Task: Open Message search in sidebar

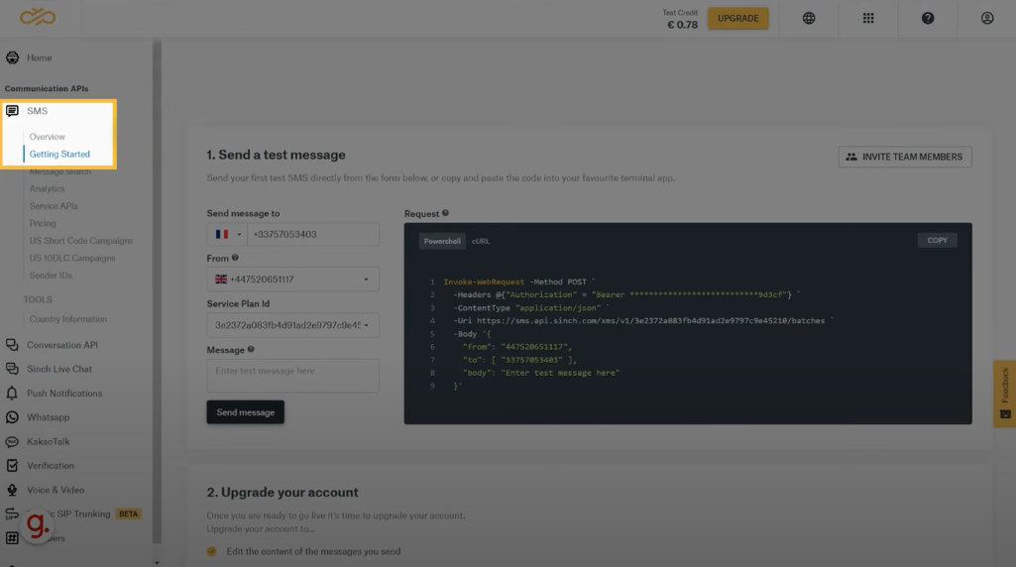Action: pos(60,171)
